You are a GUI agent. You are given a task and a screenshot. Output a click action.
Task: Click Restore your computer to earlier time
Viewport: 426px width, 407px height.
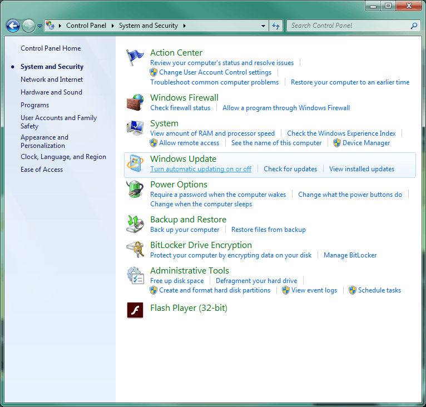click(350, 83)
